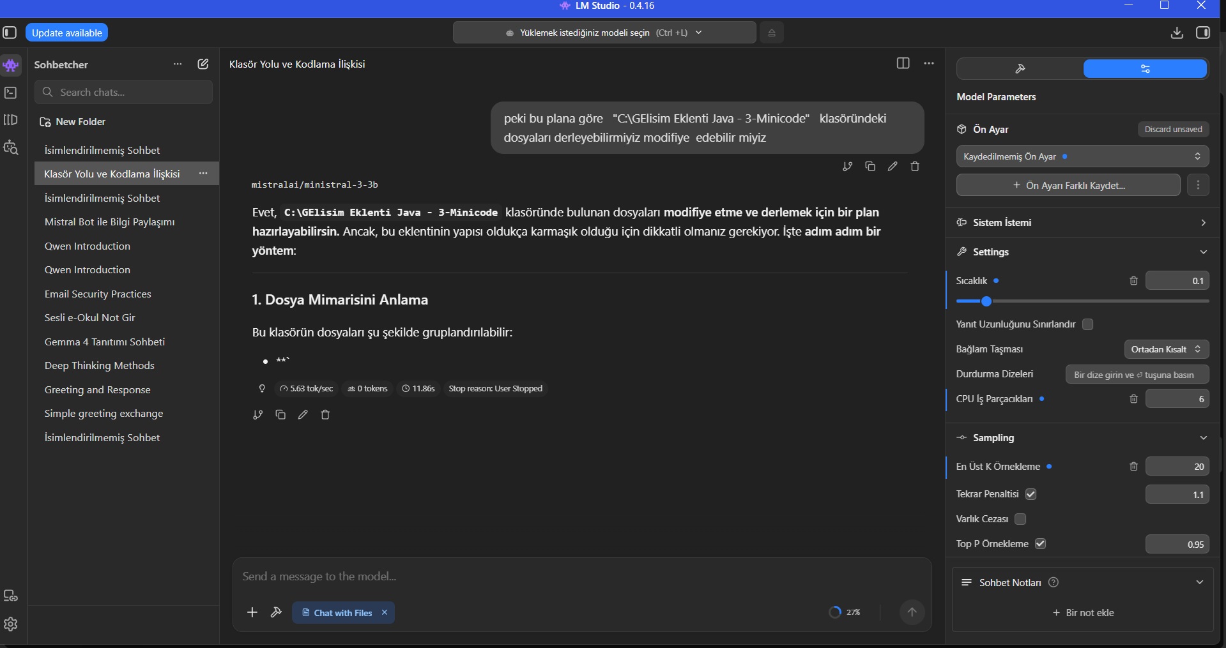Click the Top P Örnekleme value field
Viewport: 1226px width, 648px height.
[1177, 544]
